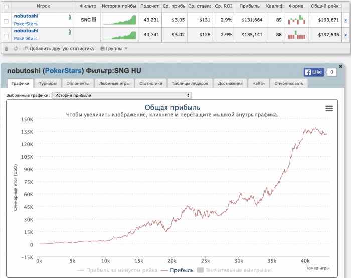351x278 pixels.
Task: Toggle the Прибыль legend series
Action: [178, 270]
